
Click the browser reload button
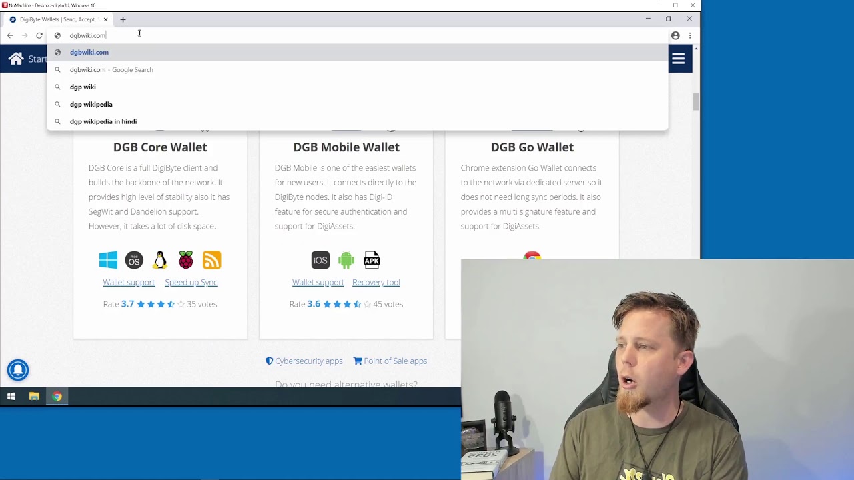(39, 35)
